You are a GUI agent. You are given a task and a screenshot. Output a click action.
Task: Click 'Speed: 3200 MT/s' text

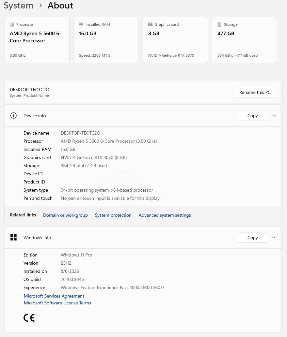click(95, 55)
